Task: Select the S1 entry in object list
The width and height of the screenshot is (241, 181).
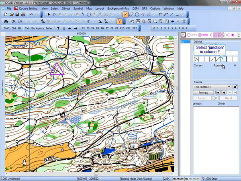Action: [x=185, y=42]
